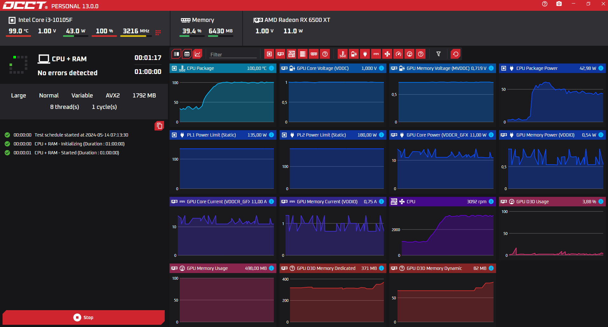Click the red reset graphs button
Viewport: 608px width, 327px height.
456,54
